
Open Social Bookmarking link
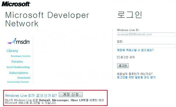18,67
